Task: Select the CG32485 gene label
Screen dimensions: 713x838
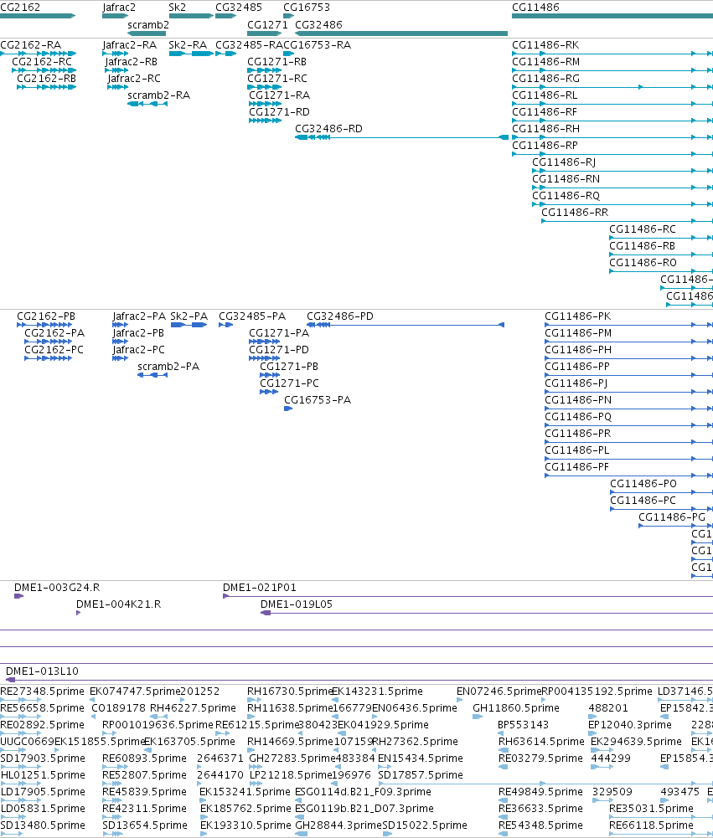Action: (x=239, y=8)
